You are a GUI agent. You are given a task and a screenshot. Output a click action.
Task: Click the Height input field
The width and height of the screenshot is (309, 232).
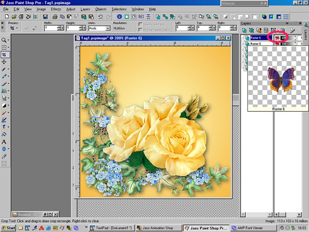coord(73,28)
